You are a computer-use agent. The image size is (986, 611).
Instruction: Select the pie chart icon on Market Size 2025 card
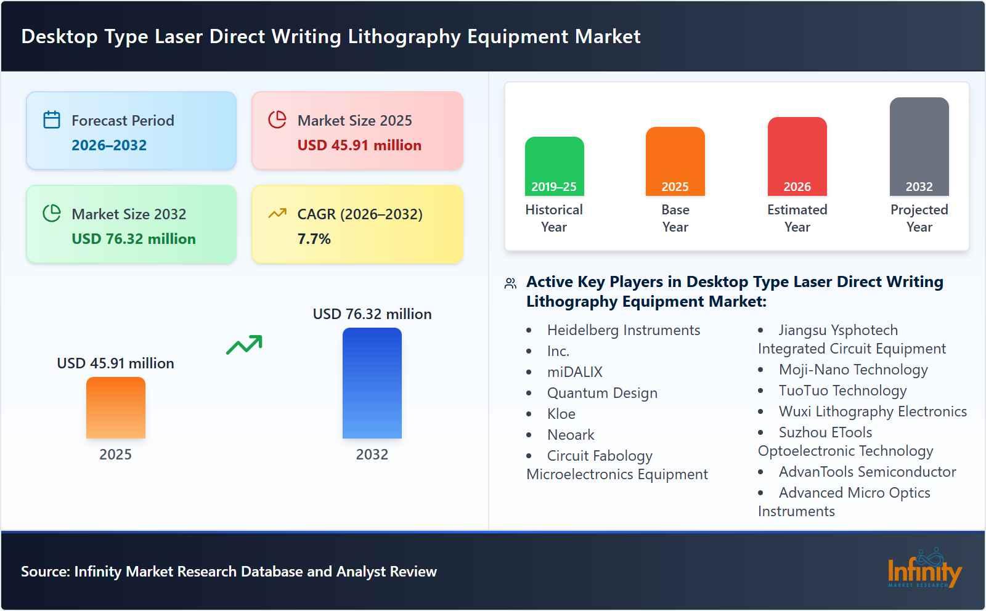pos(277,121)
